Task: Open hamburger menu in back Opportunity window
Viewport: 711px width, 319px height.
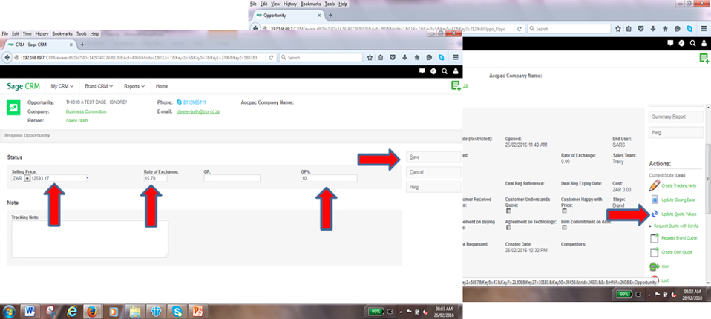Action: pos(704,28)
